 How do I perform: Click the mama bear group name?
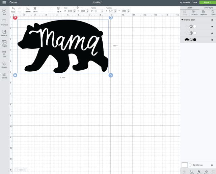pos(190,20)
